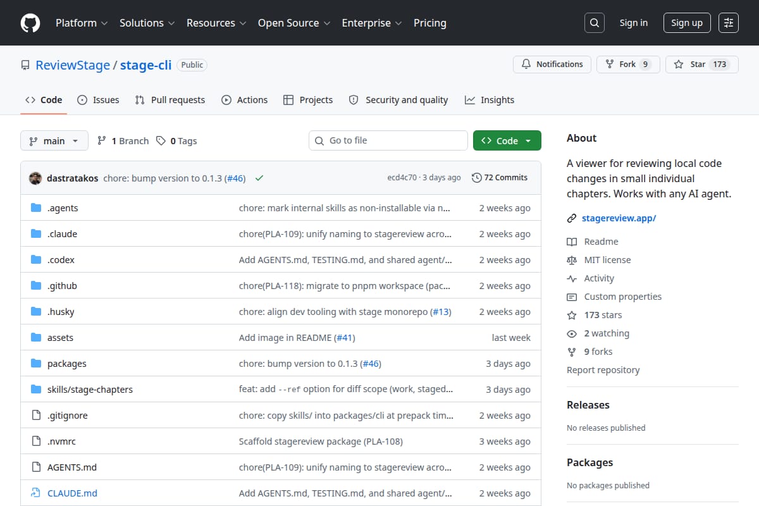759x506 pixels.
Task: Open the CLAUDE.md symlink file
Action: click(x=72, y=493)
